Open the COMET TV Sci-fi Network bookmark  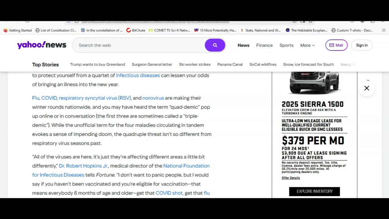tap(169, 30)
